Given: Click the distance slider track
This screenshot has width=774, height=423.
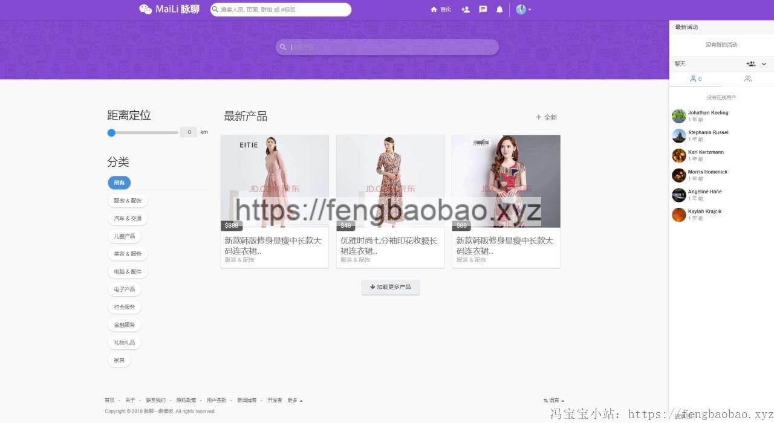Looking at the screenshot, I should coord(143,133).
